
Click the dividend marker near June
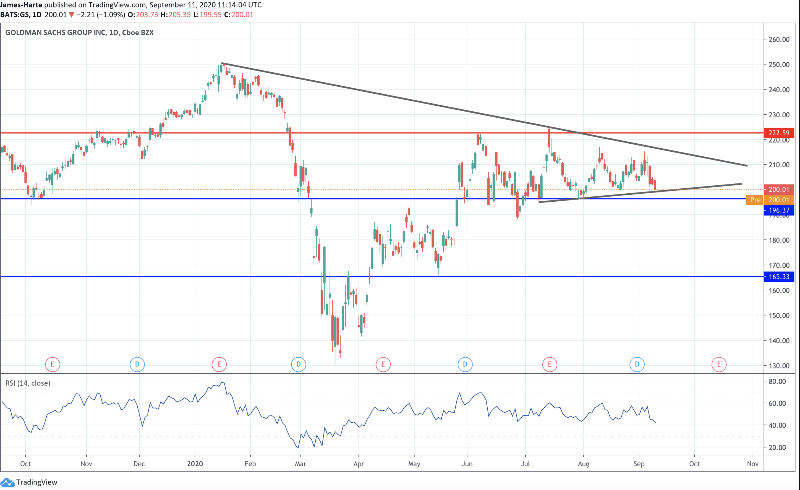tap(465, 364)
